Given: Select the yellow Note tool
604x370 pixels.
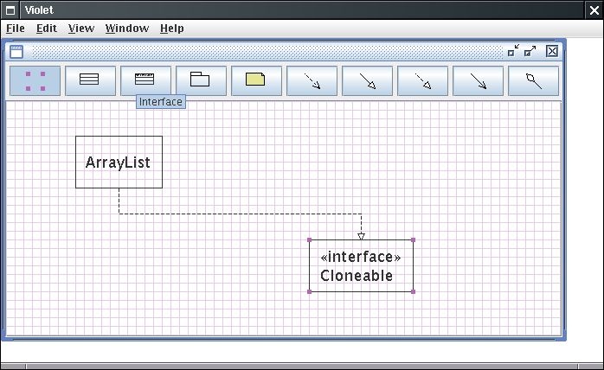Looking at the screenshot, I should (256, 81).
